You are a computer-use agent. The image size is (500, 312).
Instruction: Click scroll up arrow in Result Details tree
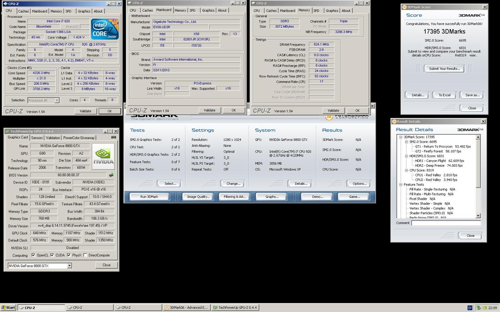pos(478,137)
